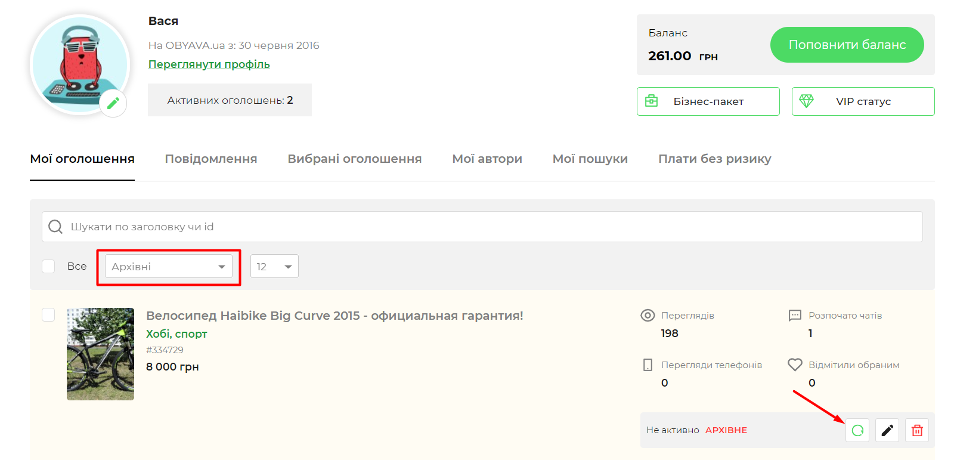The width and height of the screenshot is (954, 460).
Task: Click the restore archived listing refresh icon
Action: point(857,430)
